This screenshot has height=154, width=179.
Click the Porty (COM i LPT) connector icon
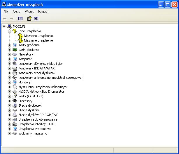15,96
